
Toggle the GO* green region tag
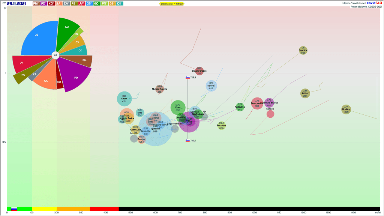[97, 3]
